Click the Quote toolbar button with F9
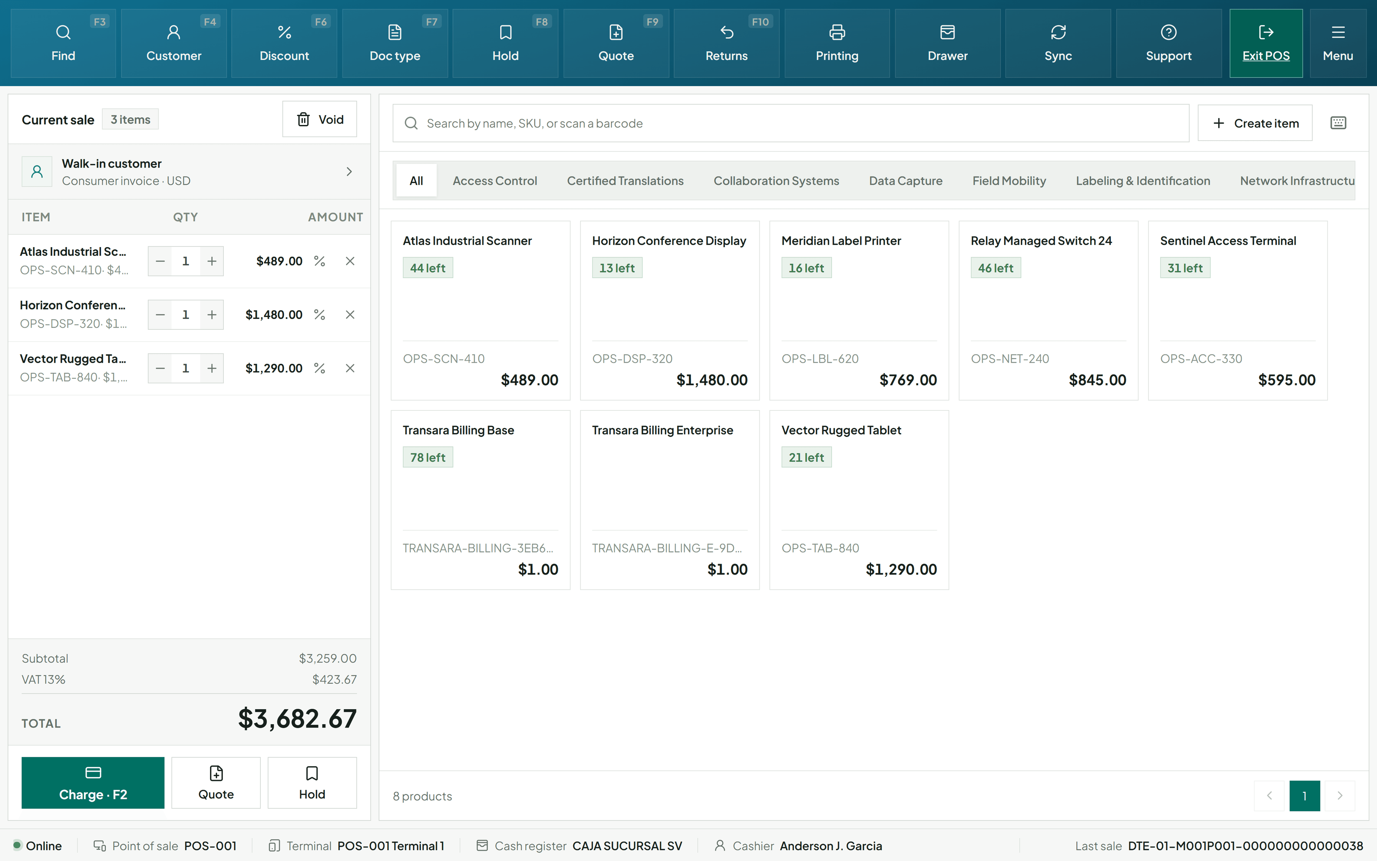The image size is (1377, 861). tap(616, 43)
